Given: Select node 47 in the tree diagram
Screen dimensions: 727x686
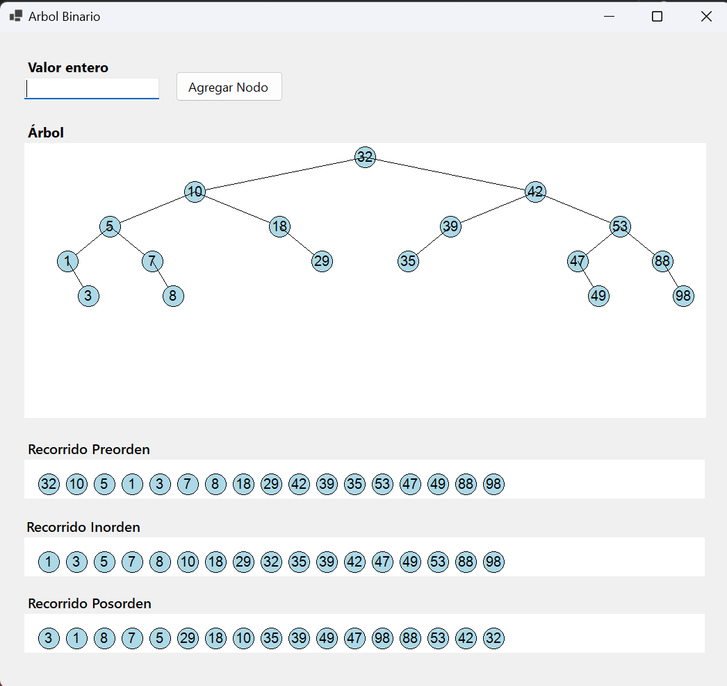Looking at the screenshot, I should 578,261.
